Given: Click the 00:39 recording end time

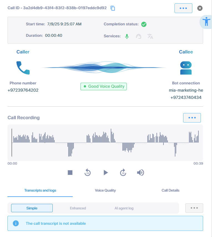Looking at the screenshot, I should [x=198, y=163].
